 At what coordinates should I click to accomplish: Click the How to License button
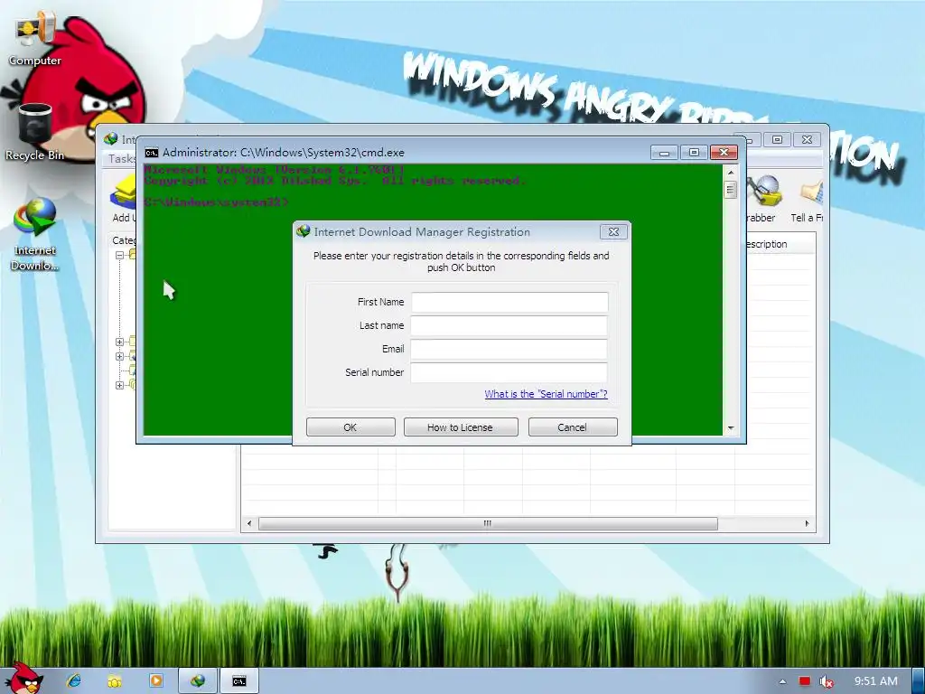tap(460, 427)
